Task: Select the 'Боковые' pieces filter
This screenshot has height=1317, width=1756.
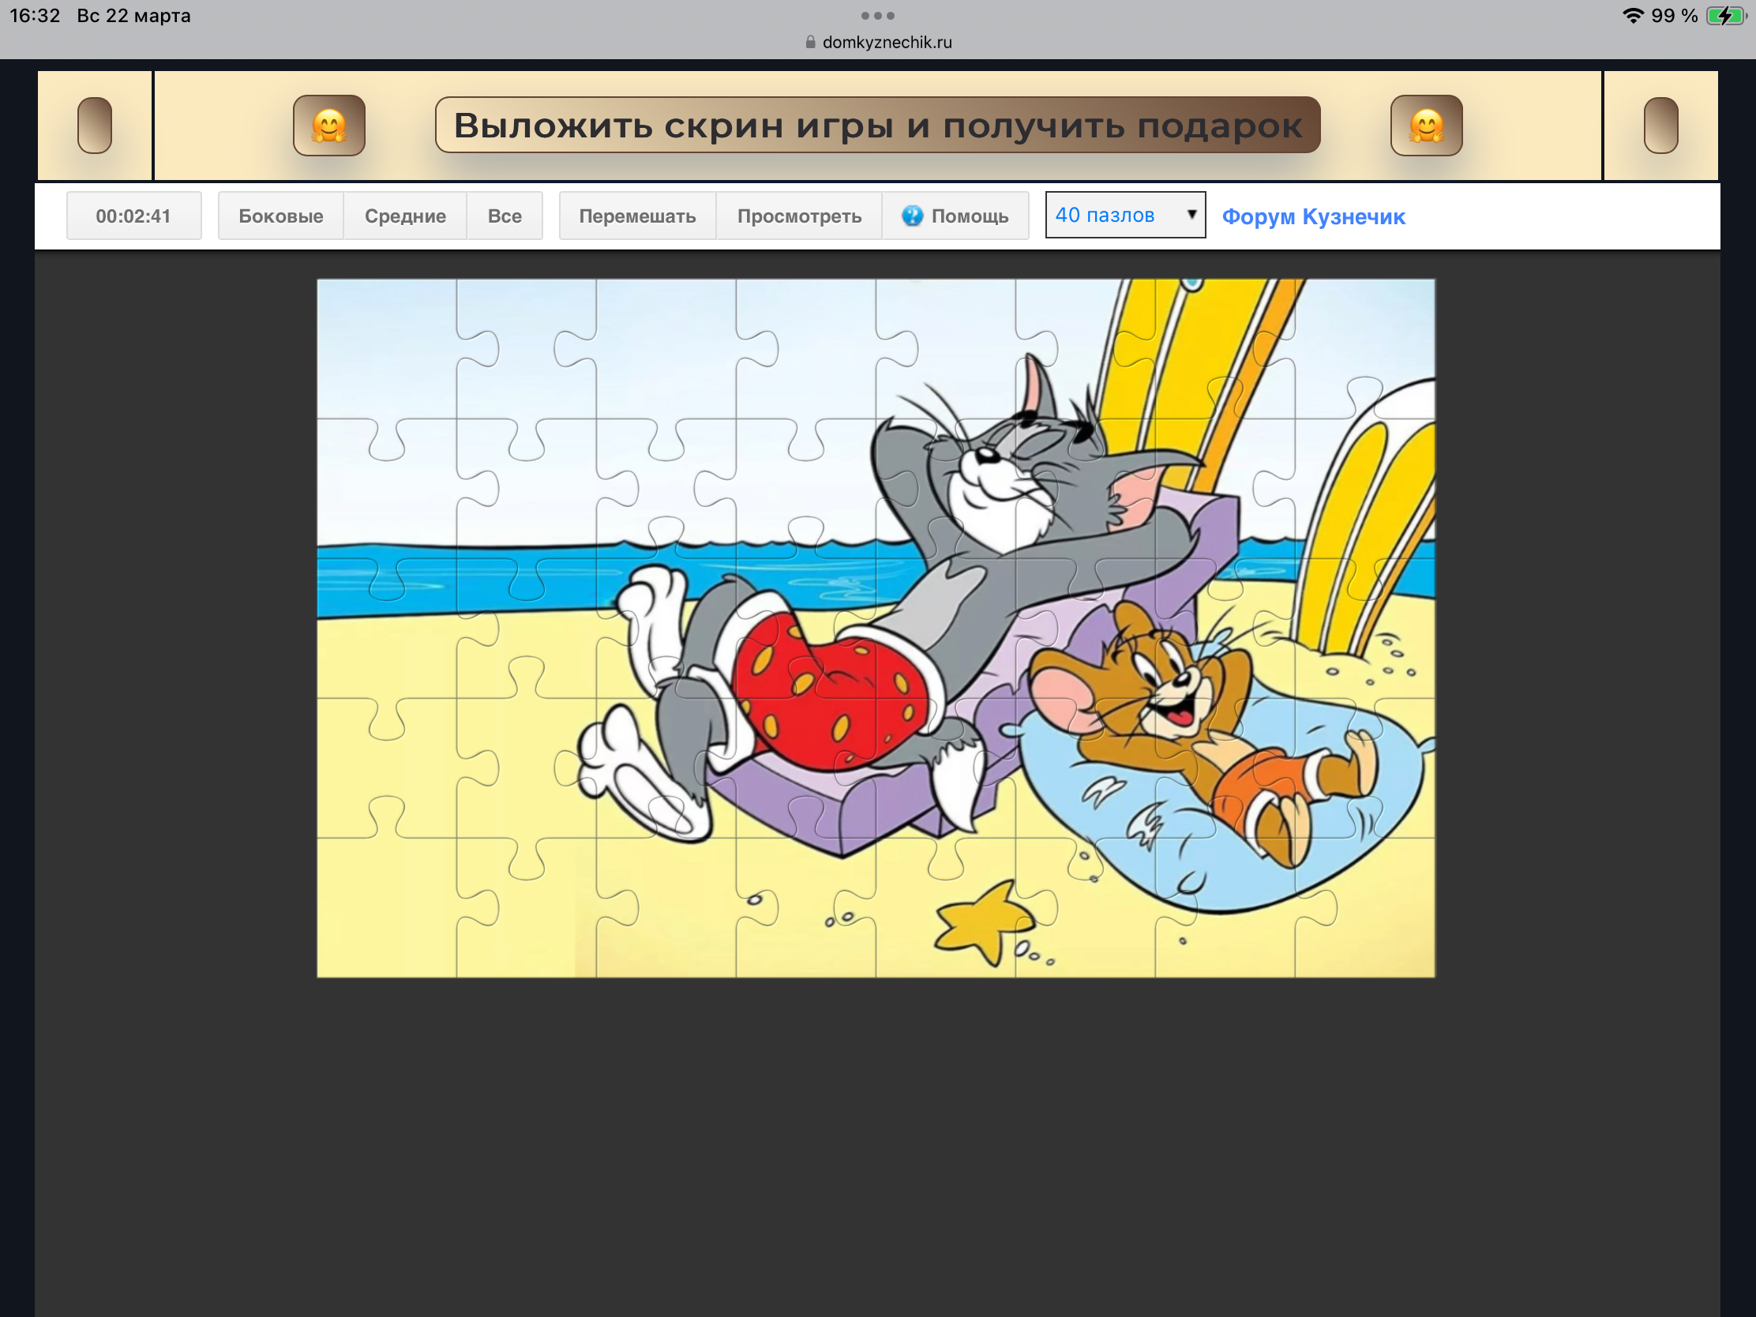Action: point(280,216)
